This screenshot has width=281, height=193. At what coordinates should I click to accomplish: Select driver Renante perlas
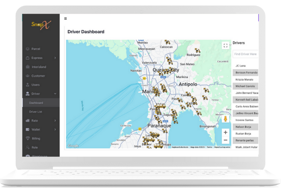tap(246, 140)
